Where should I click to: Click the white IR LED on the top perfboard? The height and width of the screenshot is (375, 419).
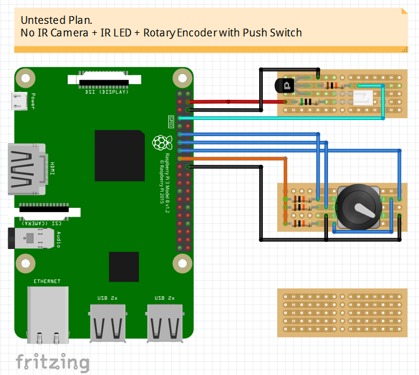coord(363,97)
